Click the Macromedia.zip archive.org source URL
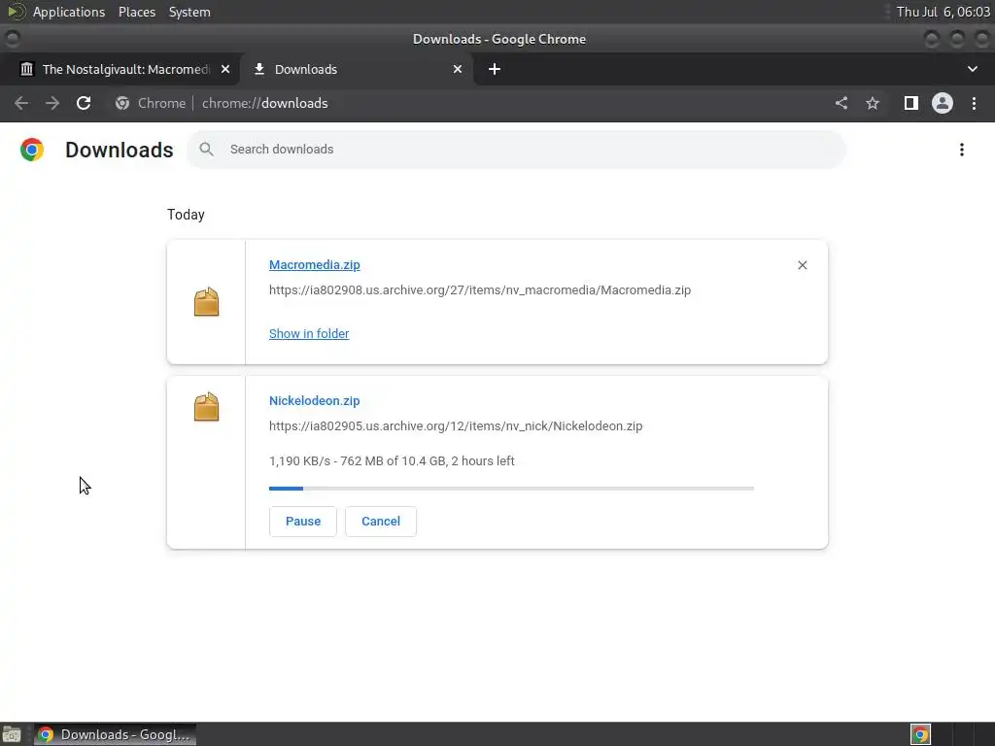 (x=480, y=290)
